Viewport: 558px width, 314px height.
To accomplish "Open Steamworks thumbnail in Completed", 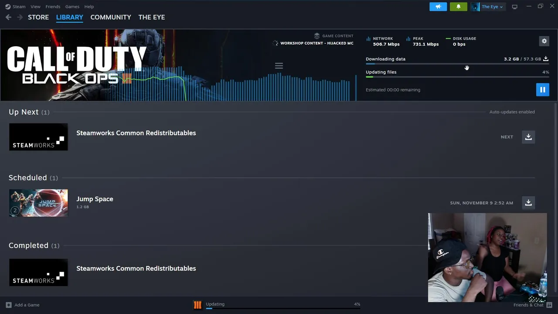I will tap(38, 273).
